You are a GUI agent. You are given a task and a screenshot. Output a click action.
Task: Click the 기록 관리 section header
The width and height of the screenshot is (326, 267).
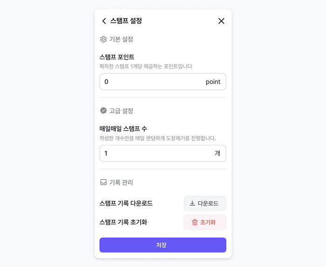121,182
